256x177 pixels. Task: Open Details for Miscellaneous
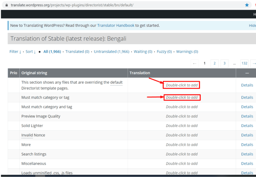(x=247, y=164)
